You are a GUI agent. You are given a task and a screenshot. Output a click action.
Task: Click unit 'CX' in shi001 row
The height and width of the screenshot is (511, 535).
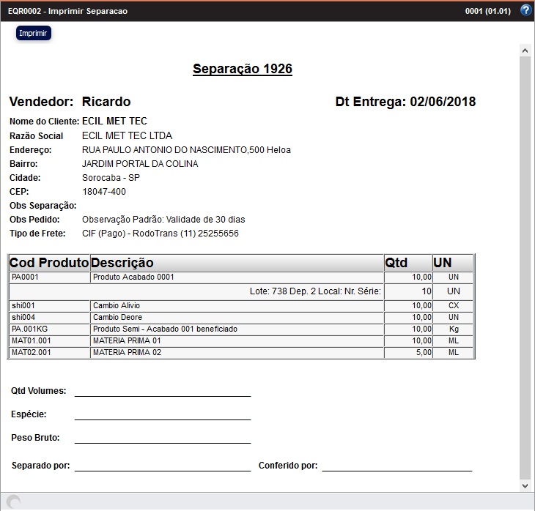pyautogui.click(x=454, y=305)
